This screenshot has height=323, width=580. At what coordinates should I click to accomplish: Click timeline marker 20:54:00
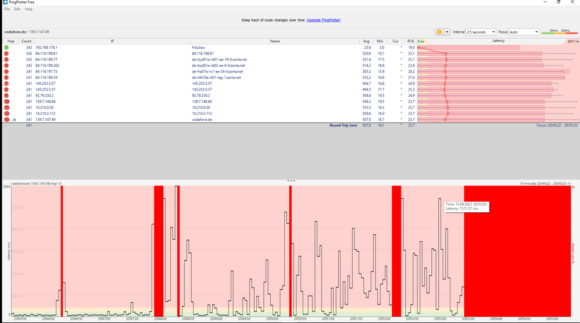pos(496,318)
